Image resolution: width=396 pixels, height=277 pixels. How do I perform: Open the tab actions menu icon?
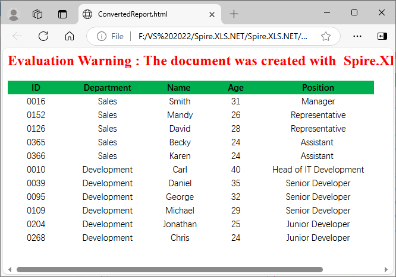(x=62, y=14)
